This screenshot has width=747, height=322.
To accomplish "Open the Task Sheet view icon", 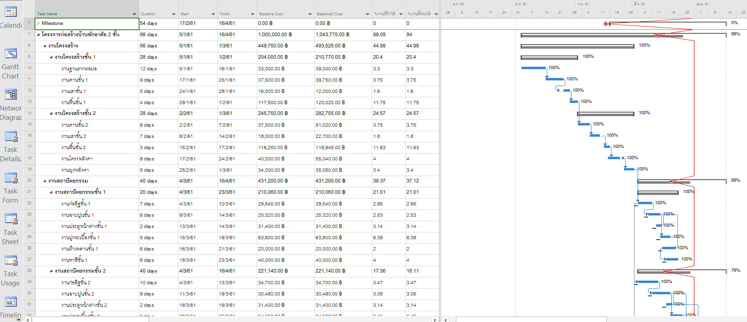I will pyautogui.click(x=10, y=219).
